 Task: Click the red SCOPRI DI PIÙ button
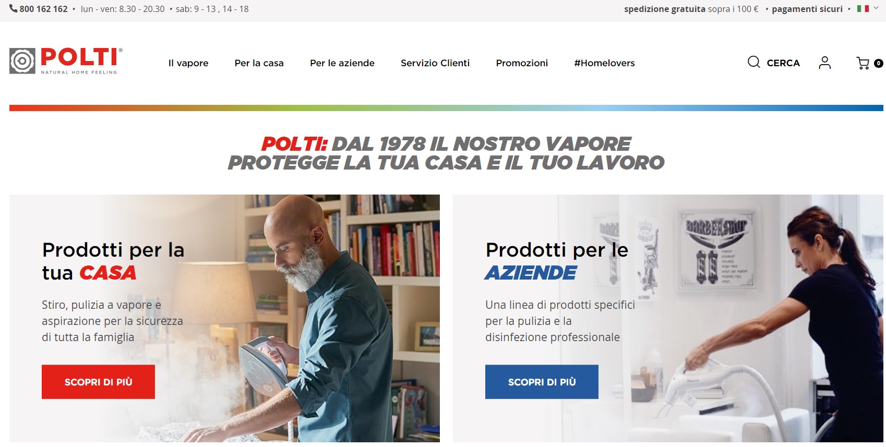click(98, 382)
